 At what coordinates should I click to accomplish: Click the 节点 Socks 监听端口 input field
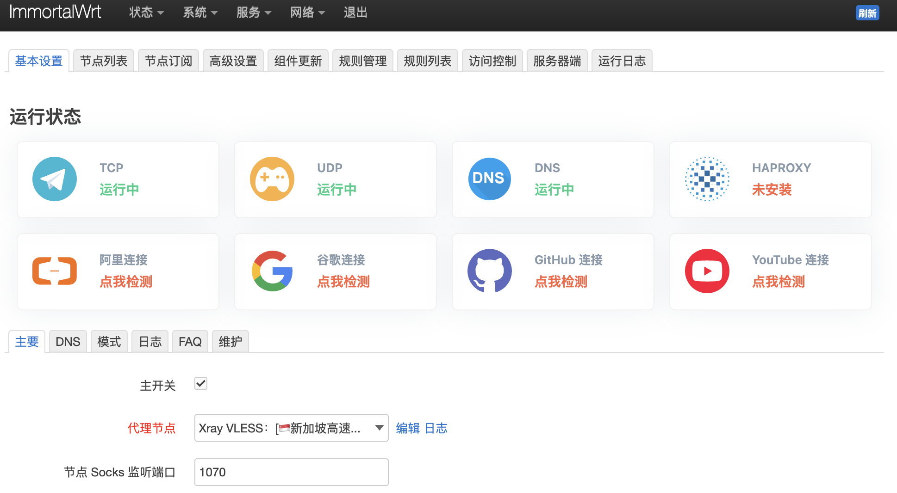point(292,472)
